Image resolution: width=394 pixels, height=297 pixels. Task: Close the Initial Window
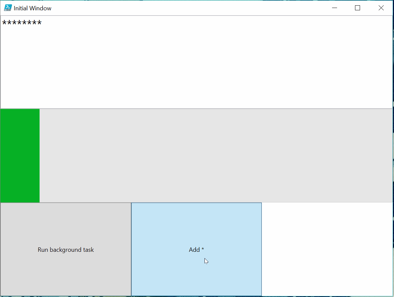(x=381, y=8)
